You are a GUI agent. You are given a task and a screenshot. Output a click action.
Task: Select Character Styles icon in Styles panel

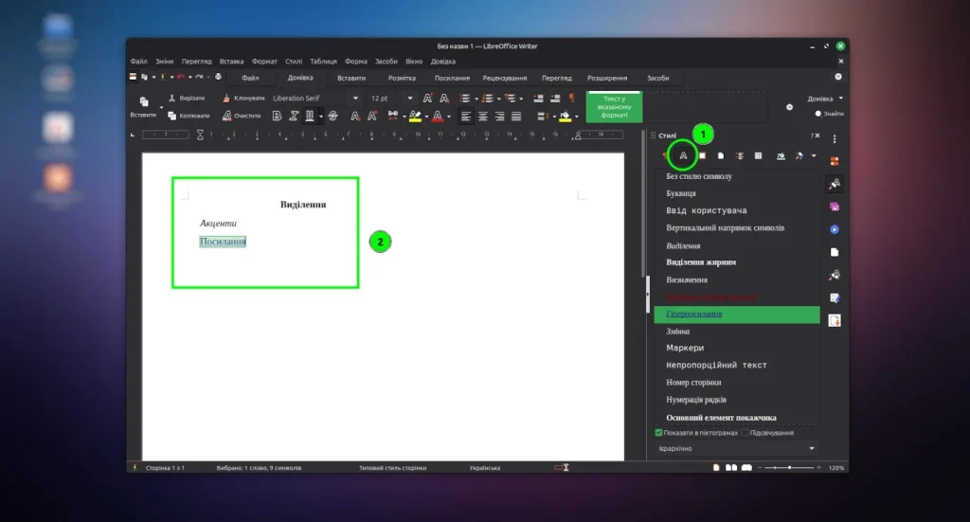(683, 156)
